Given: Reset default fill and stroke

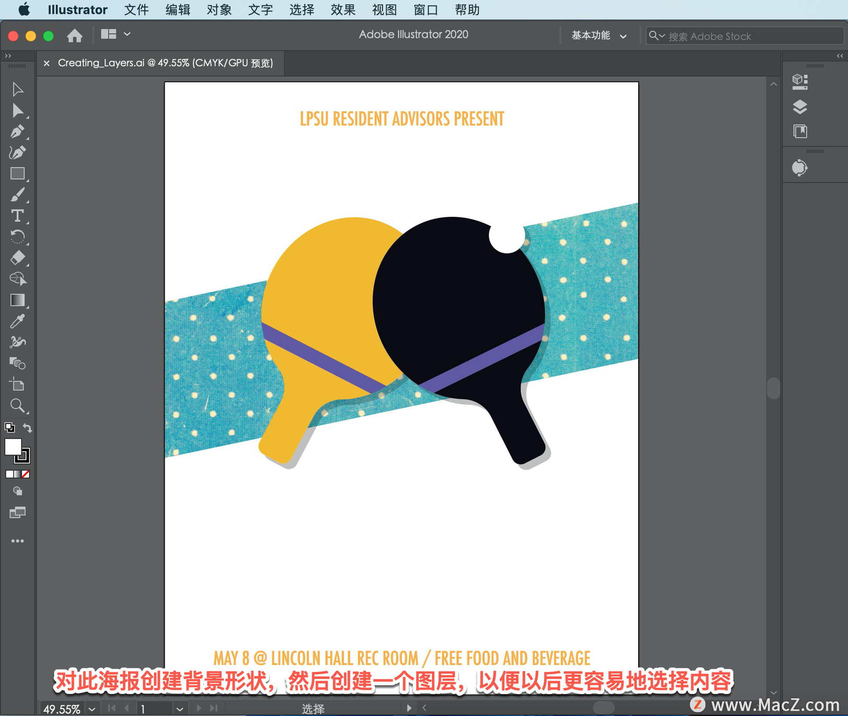Looking at the screenshot, I should [x=9, y=427].
